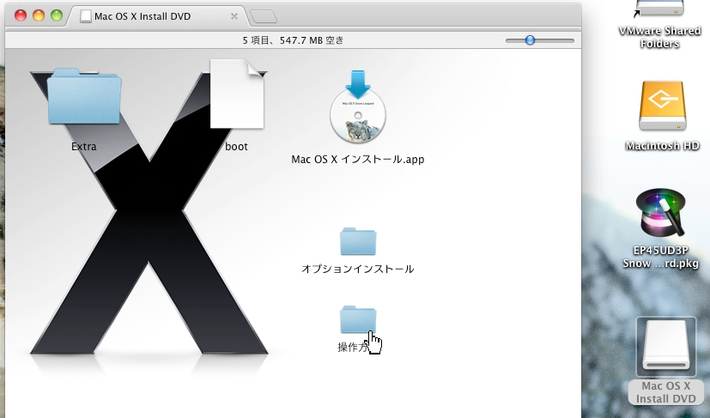The image size is (710, 418).
Task: Close the Mac OS X Install DVD tab
Action: pos(234,16)
